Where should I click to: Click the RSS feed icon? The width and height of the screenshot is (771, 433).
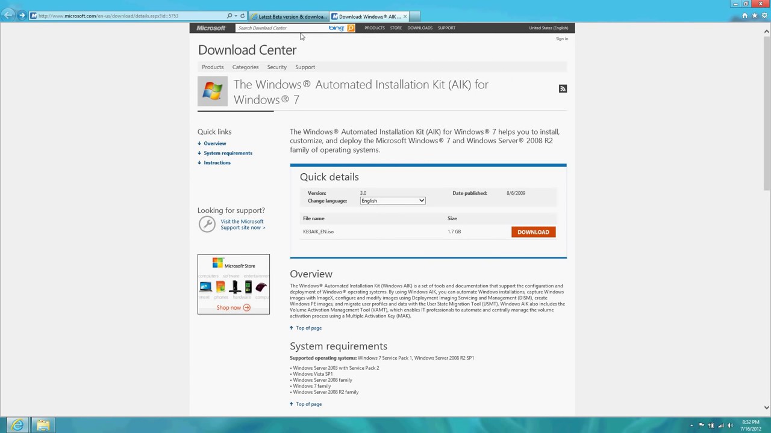point(563,89)
